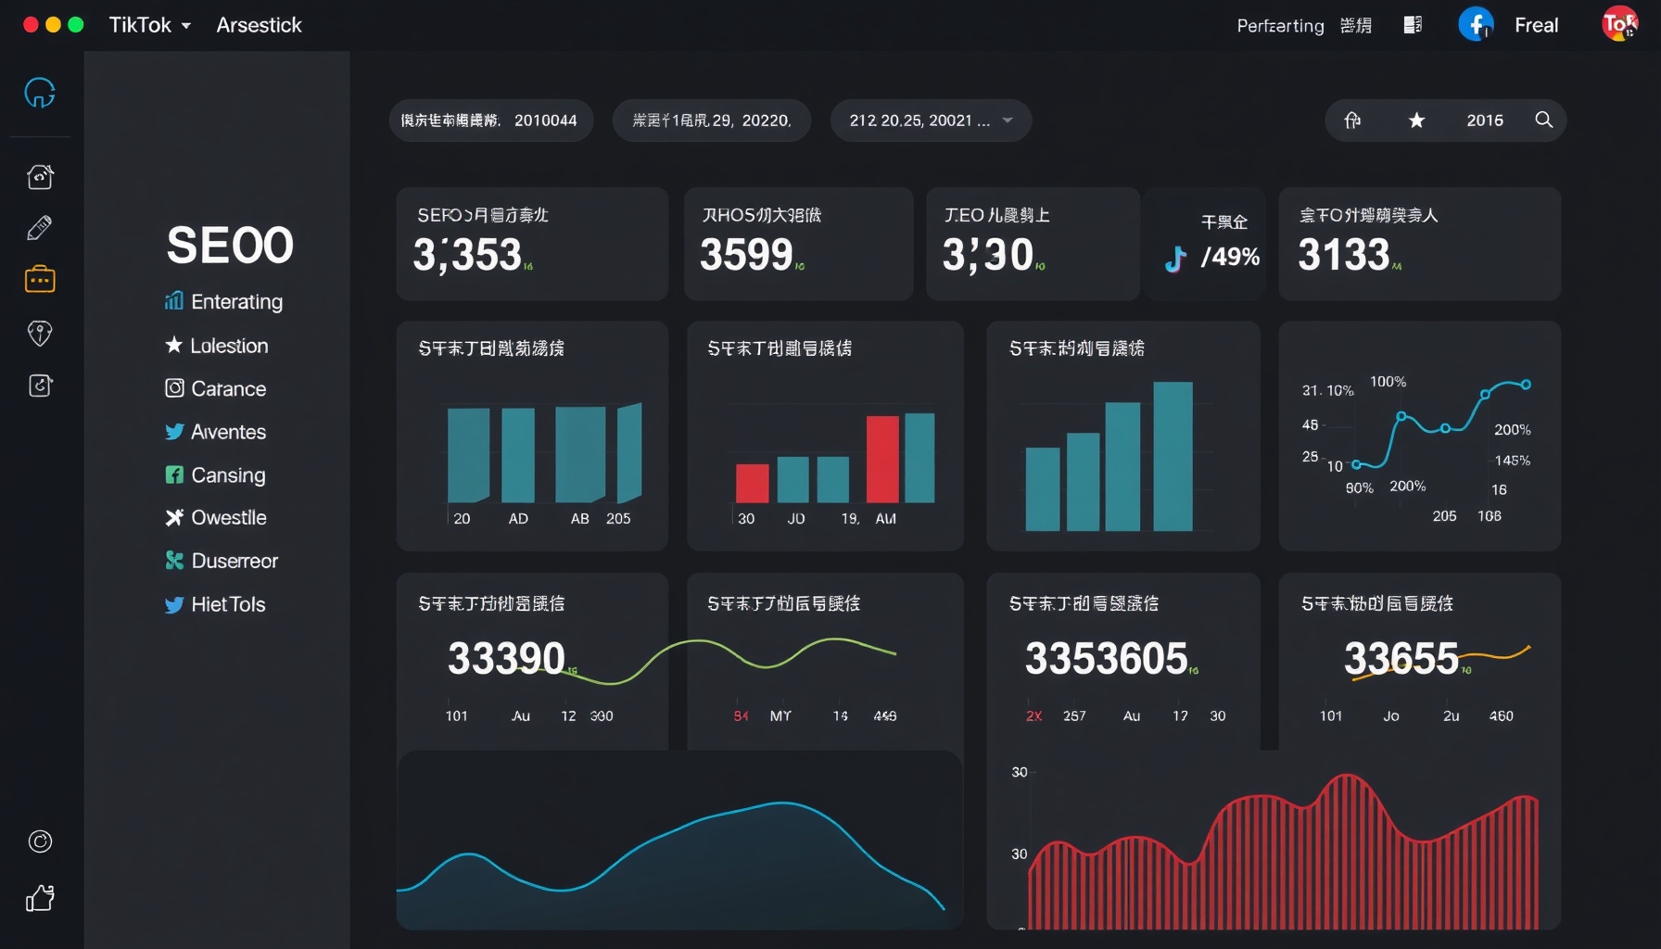This screenshot has width=1661, height=949.
Task: Expand the 212 20.25, 20021 date dropdown
Action: 931,120
